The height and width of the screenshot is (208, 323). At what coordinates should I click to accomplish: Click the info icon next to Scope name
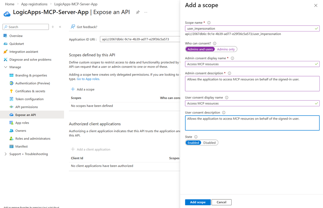(209, 23)
